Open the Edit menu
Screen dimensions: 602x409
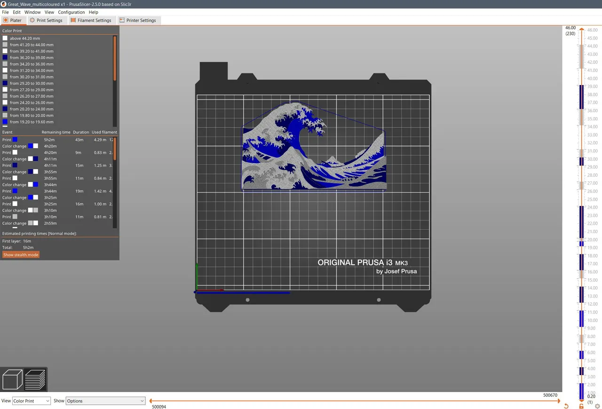click(x=16, y=12)
